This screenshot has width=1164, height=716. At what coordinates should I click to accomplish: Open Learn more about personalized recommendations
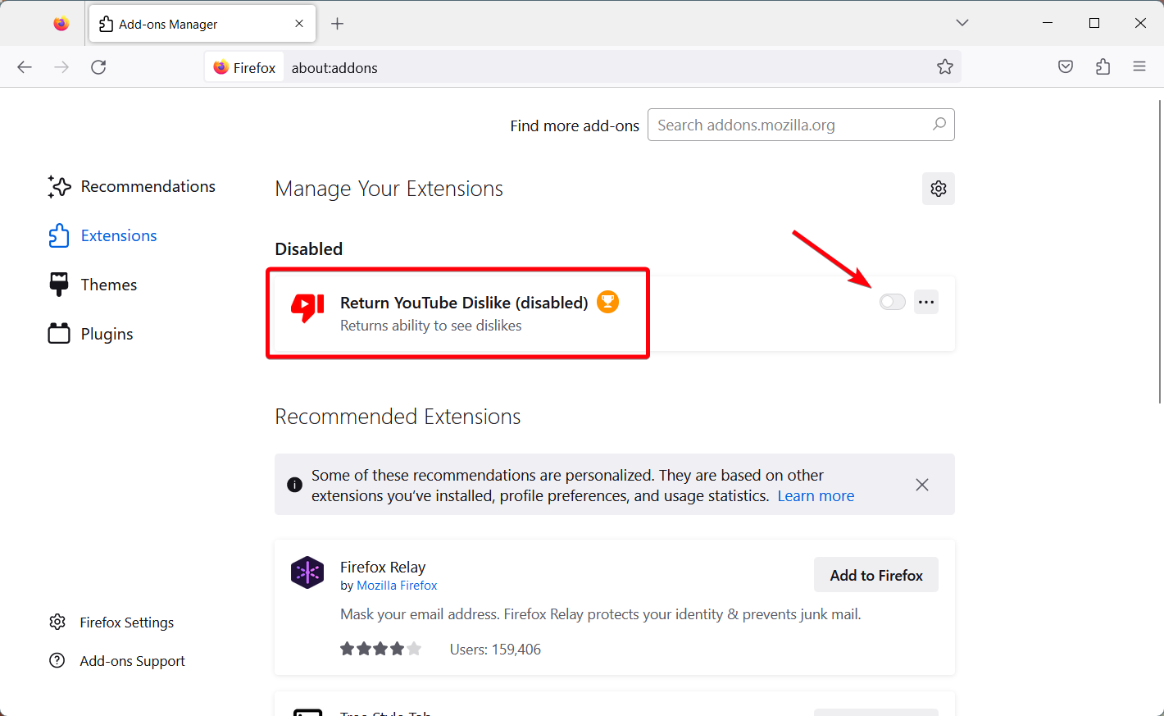point(816,495)
